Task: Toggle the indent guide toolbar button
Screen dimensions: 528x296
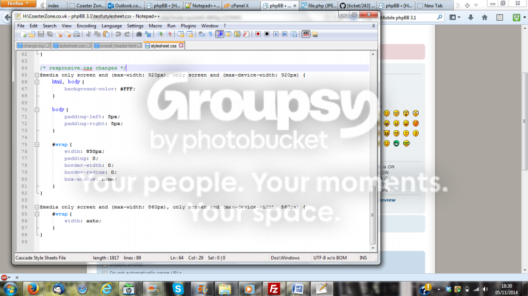Action: click(x=220, y=34)
